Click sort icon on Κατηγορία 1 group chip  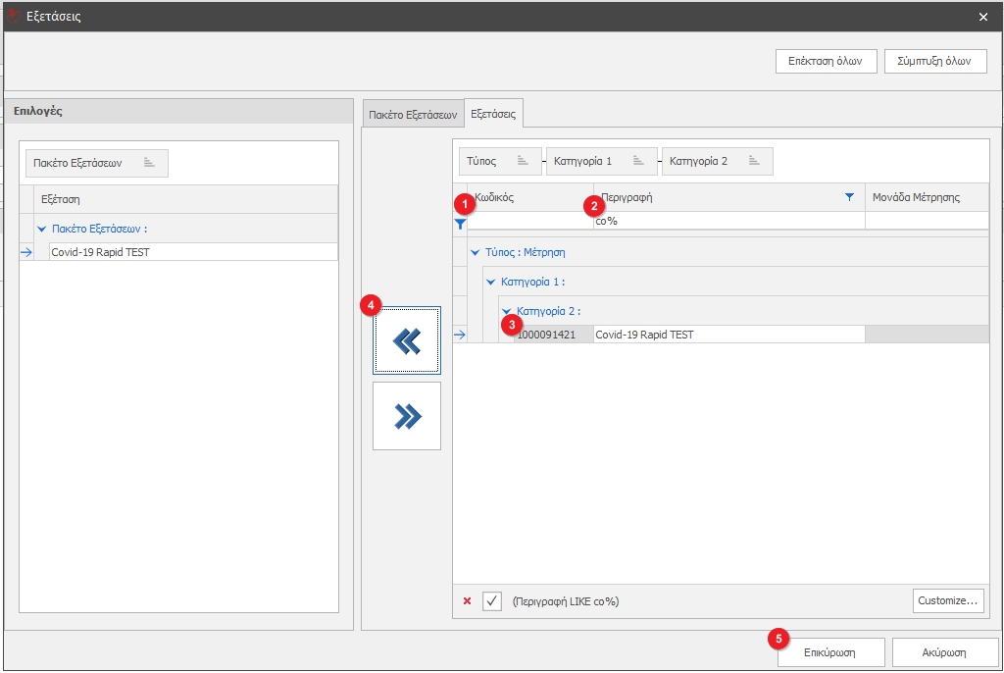[637, 161]
